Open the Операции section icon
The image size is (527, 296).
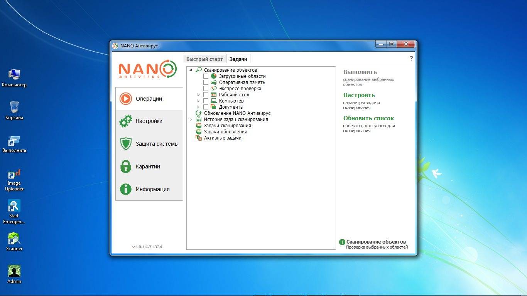pyautogui.click(x=126, y=99)
